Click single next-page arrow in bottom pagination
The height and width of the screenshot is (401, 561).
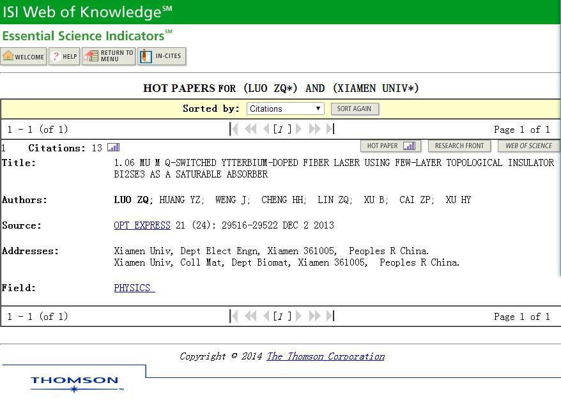pos(298,316)
